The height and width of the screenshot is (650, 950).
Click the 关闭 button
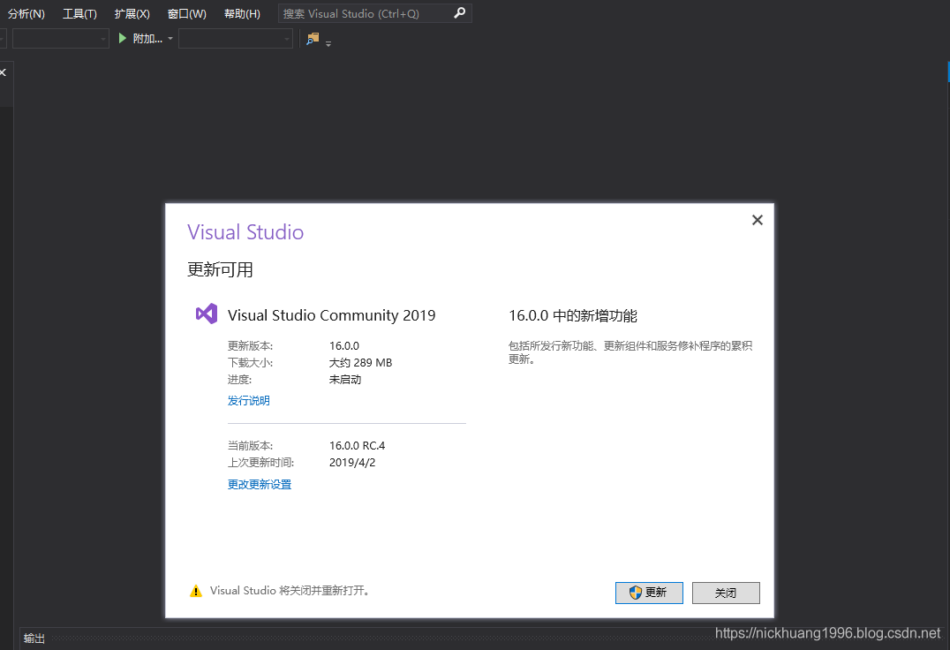[x=726, y=593]
